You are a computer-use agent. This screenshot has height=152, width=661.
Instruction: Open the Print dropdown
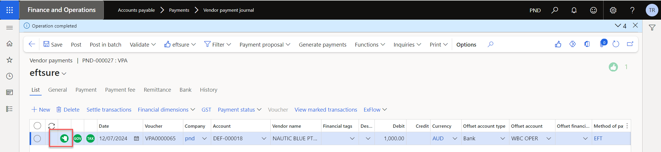438,45
